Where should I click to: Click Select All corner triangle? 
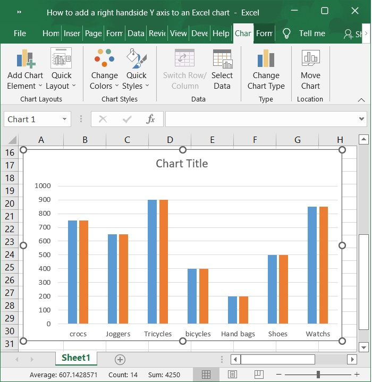[x=12, y=140]
